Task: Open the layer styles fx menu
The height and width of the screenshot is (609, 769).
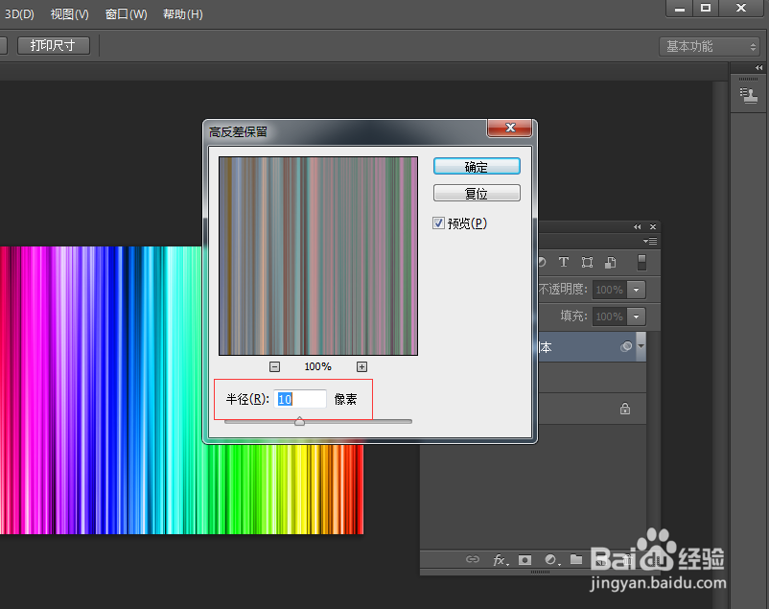Action: (x=500, y=560)
